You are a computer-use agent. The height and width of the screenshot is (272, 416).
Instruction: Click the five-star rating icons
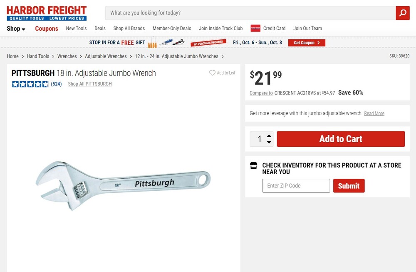(x=30, y=84)
